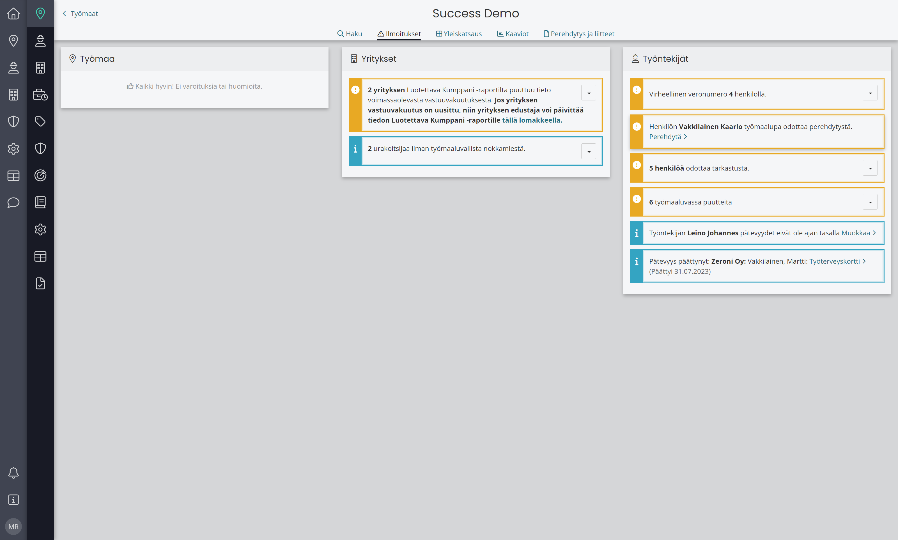Open the newspaper log icon
898x540 pixels.
pyautogui.click(x=40, y=202)
